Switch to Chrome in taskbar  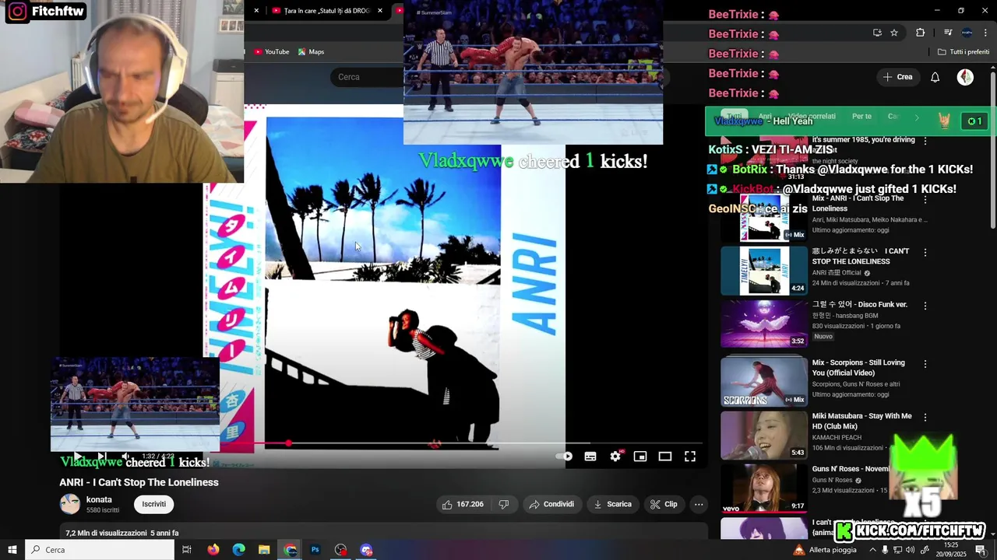point(291,550)
